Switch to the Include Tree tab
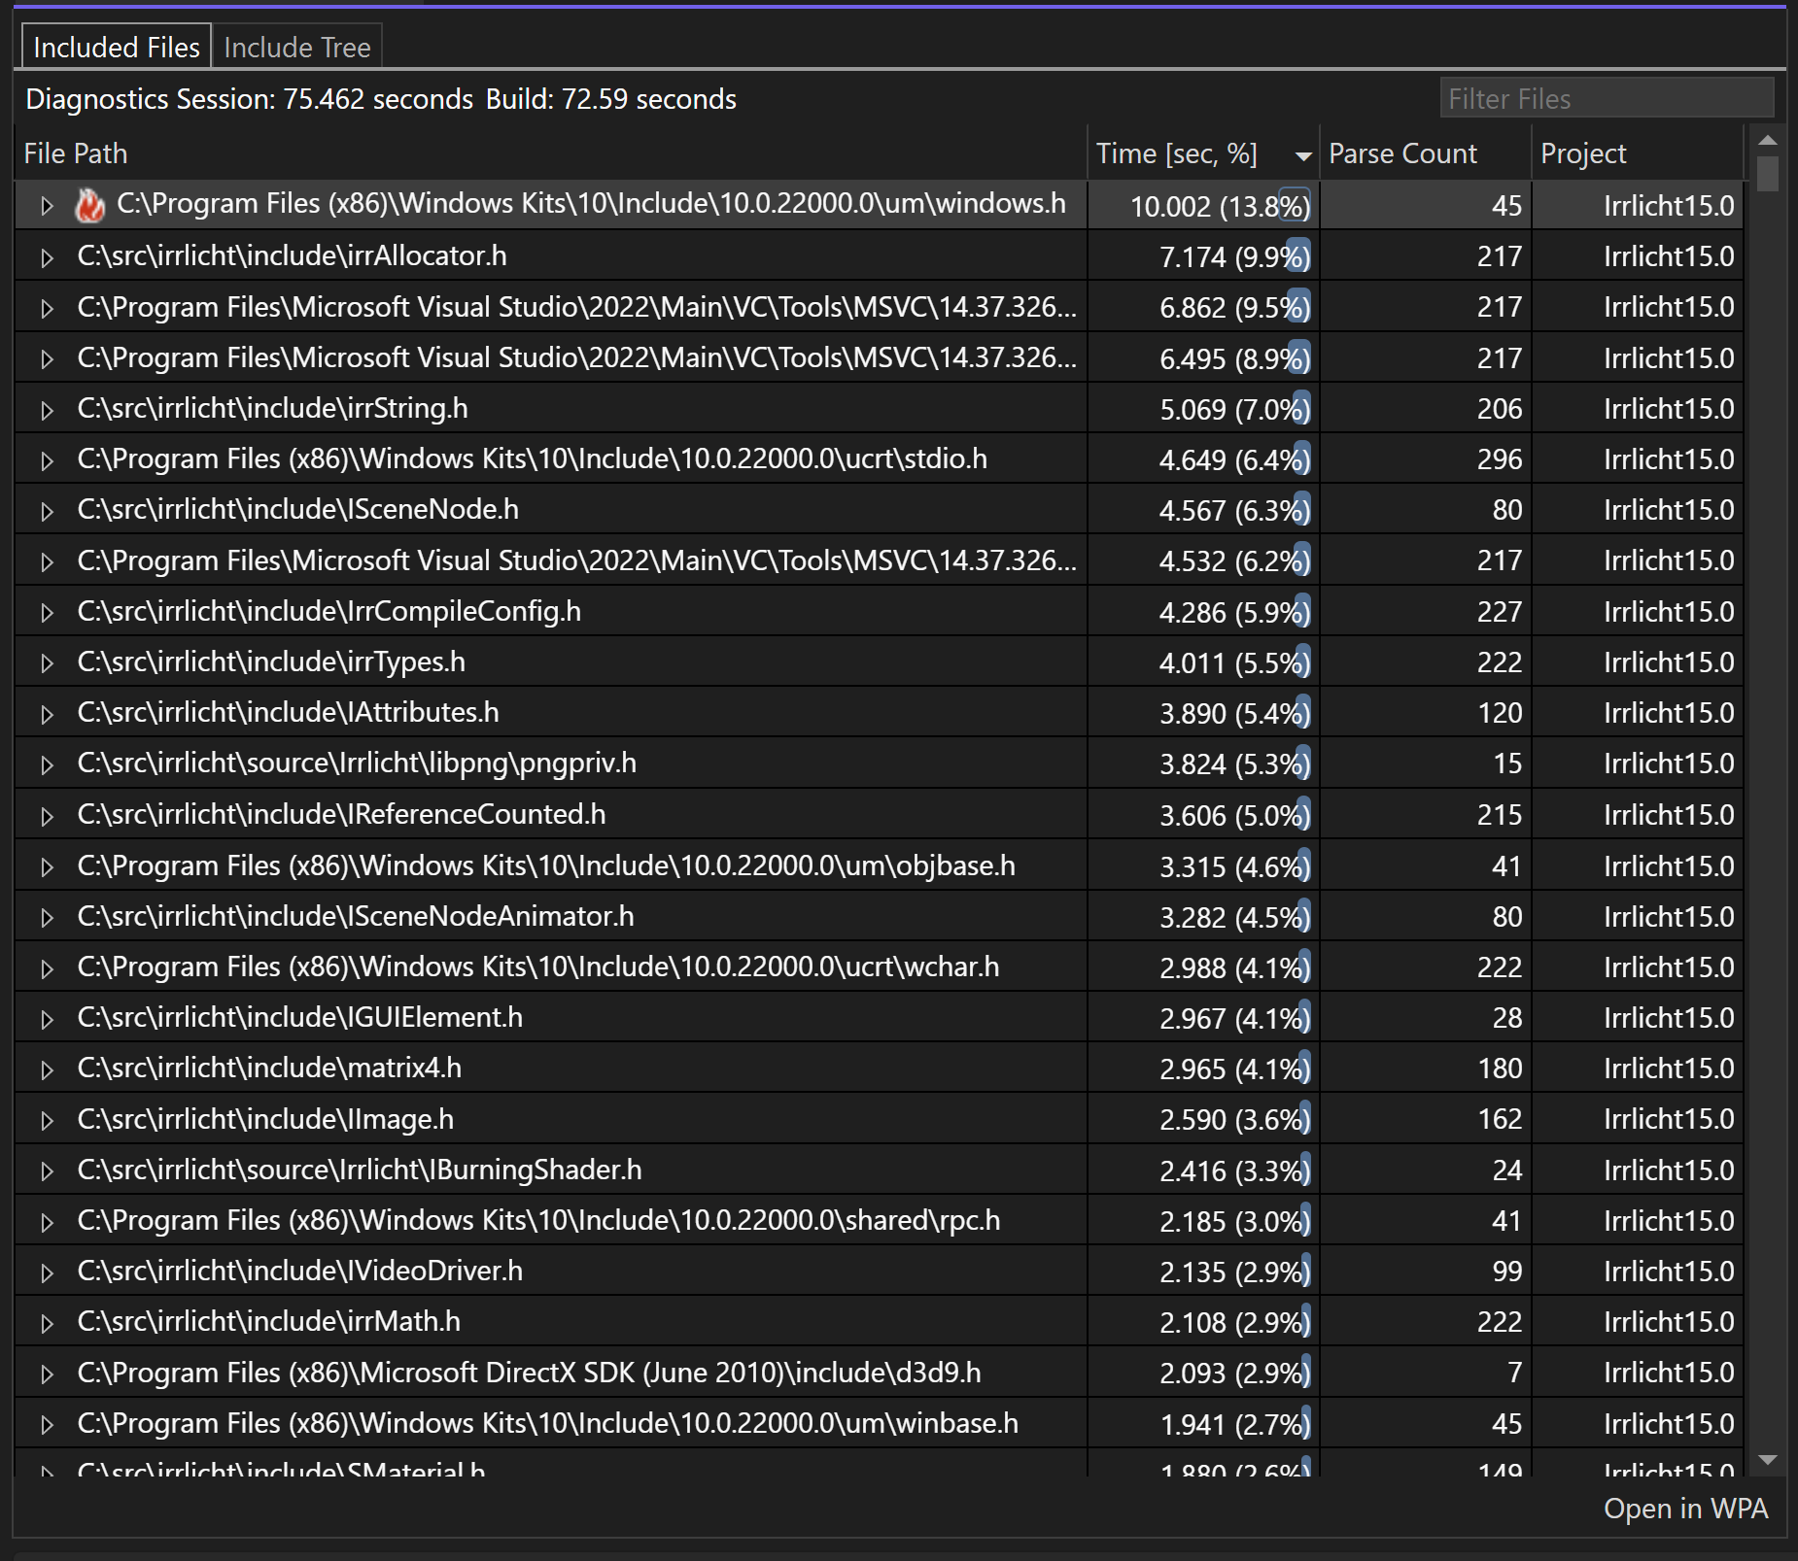The height and width of the screenshot is (1561, 1798). pos(296,48)
